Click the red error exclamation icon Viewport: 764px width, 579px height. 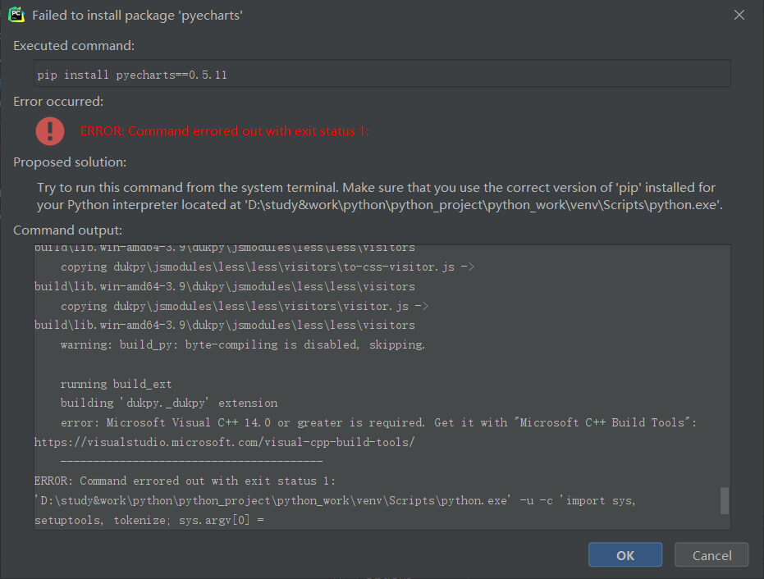pos(48,130)
